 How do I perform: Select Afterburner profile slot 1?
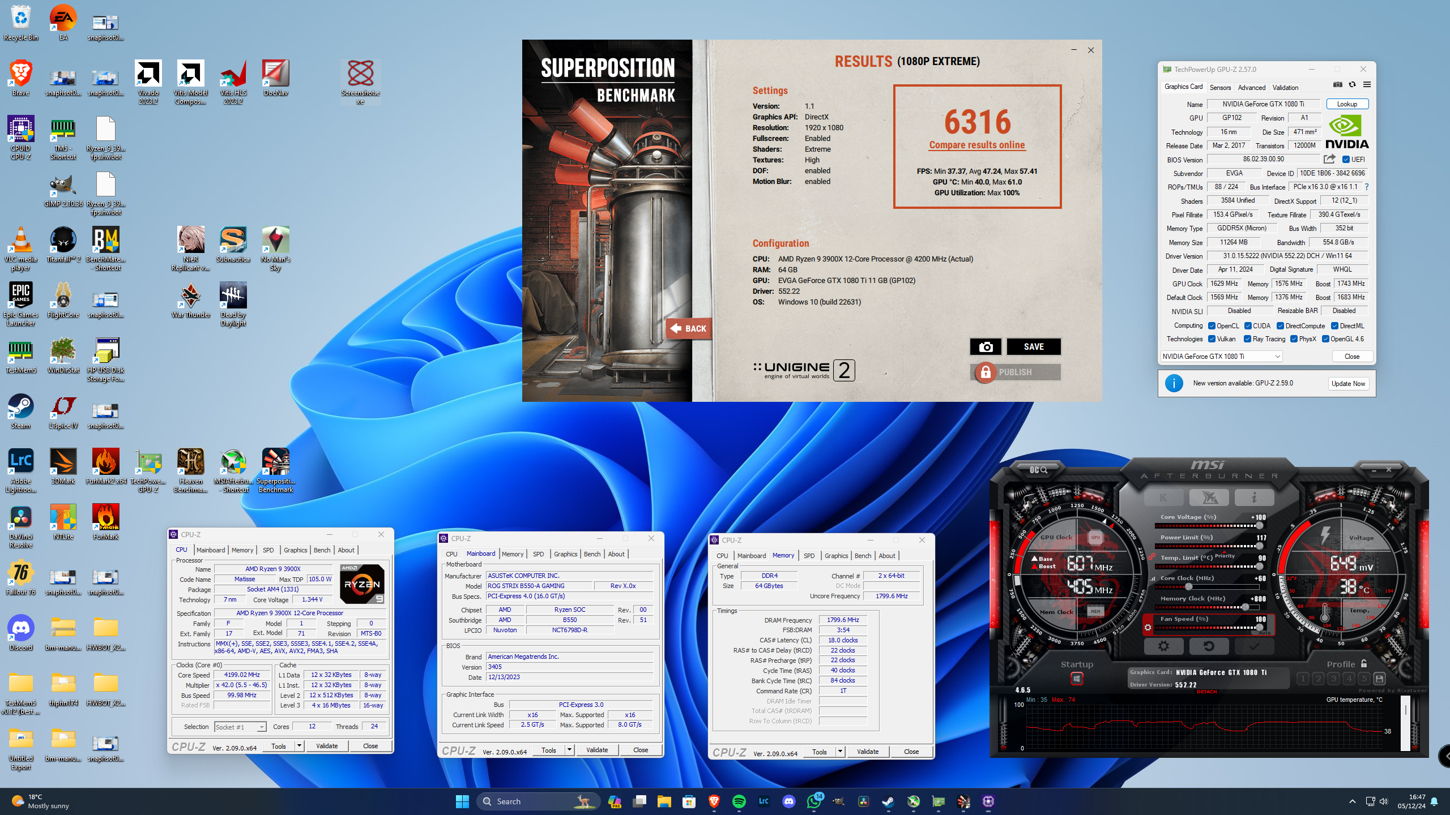tap(1303, 678)
